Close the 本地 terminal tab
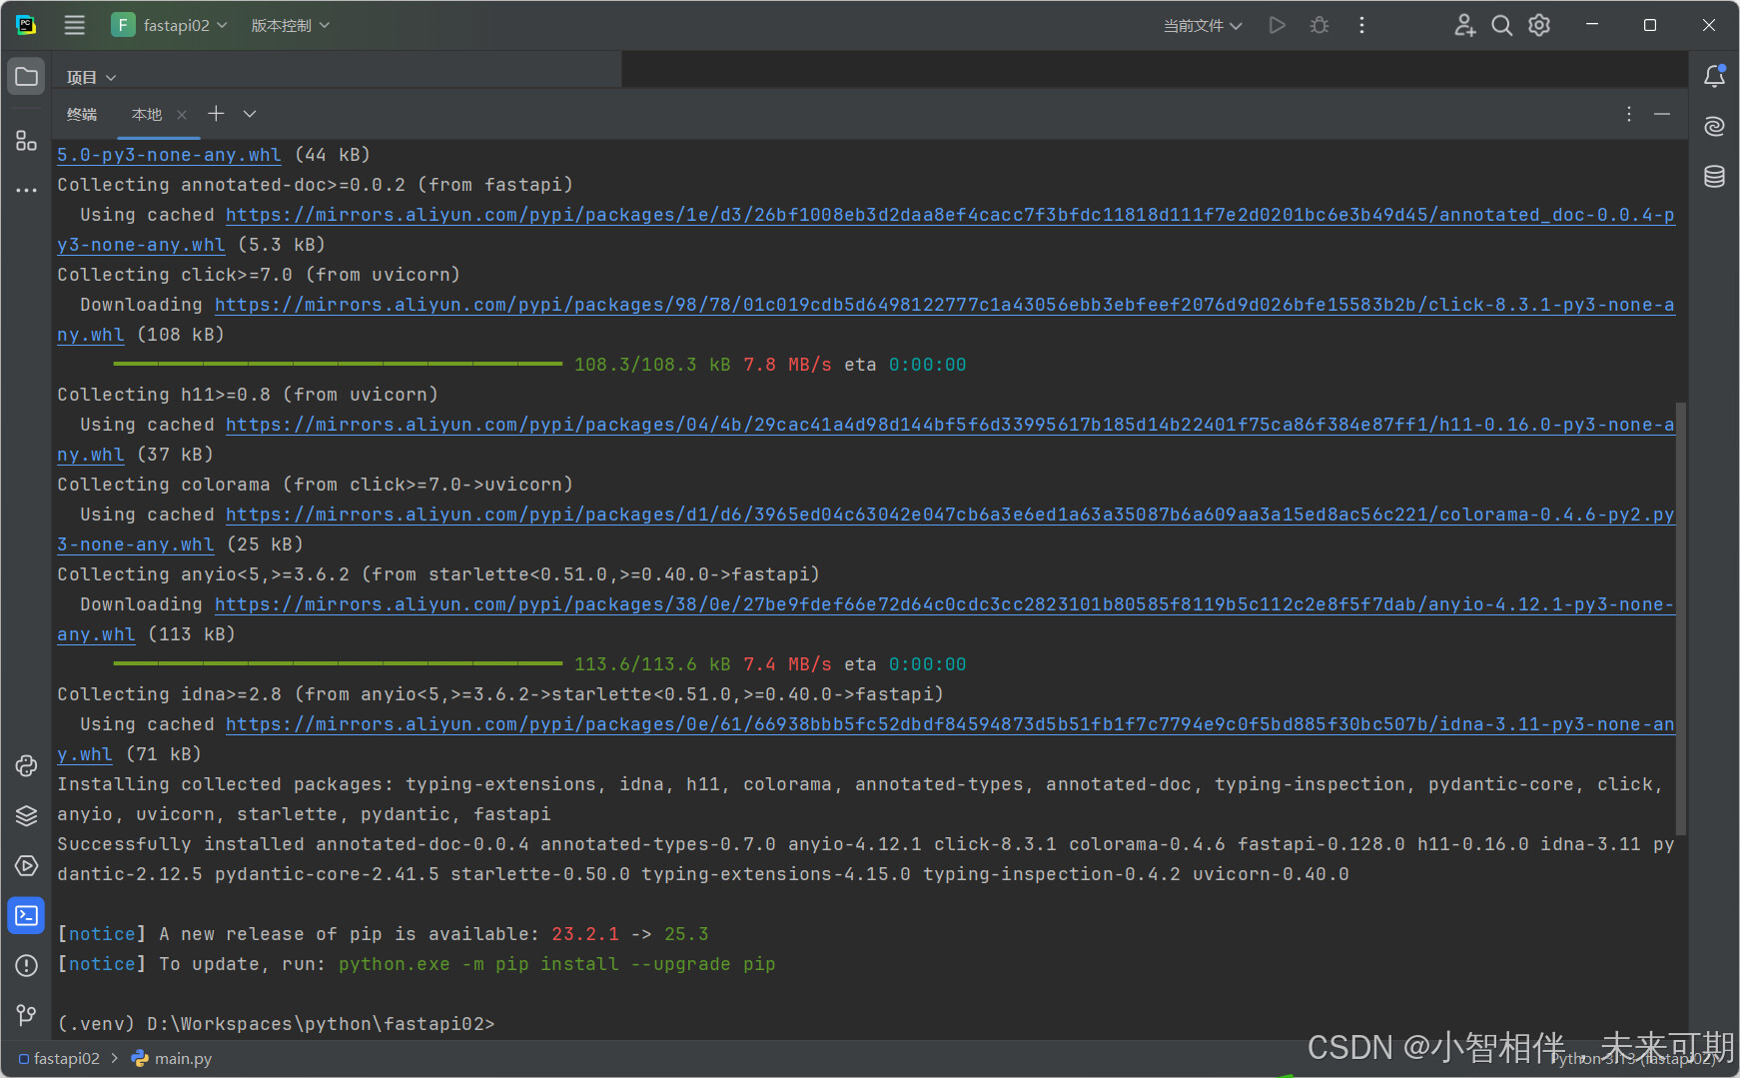1740x1078 pixels. click(182, 115)
